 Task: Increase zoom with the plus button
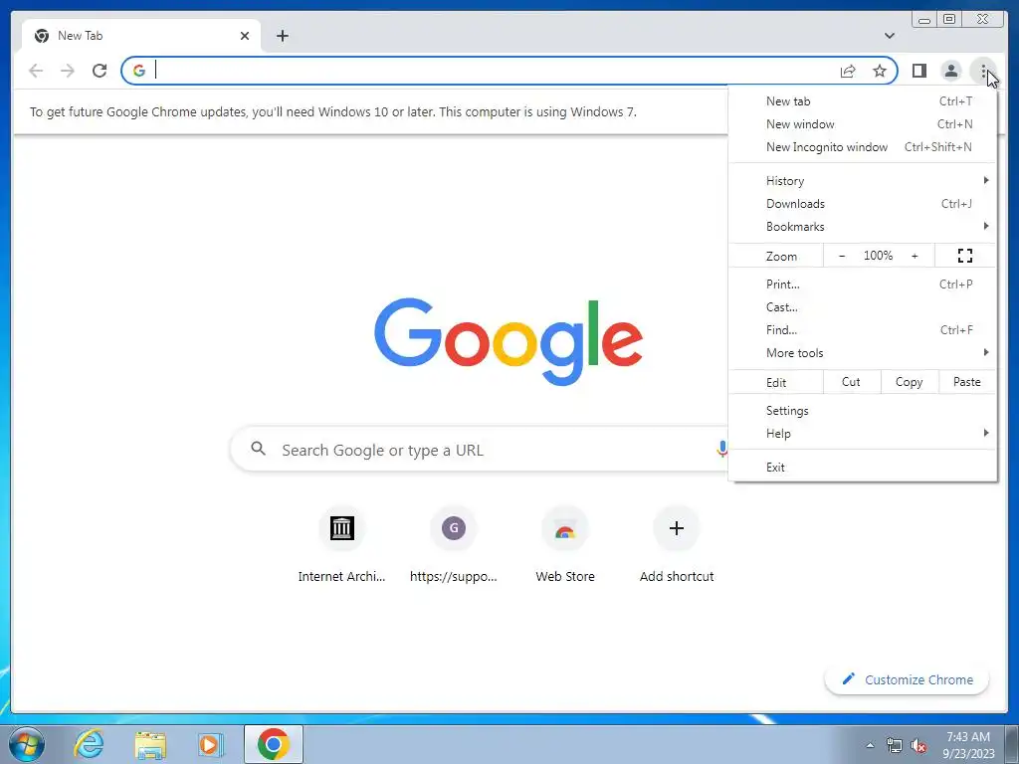pyautogui.click(x=915, y=256)
